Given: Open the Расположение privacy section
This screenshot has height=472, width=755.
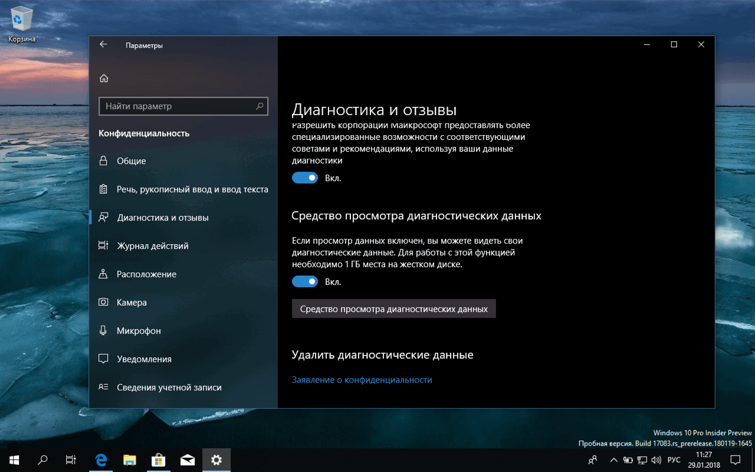Looking at the screenshot, I should click(x=183, y=274).
